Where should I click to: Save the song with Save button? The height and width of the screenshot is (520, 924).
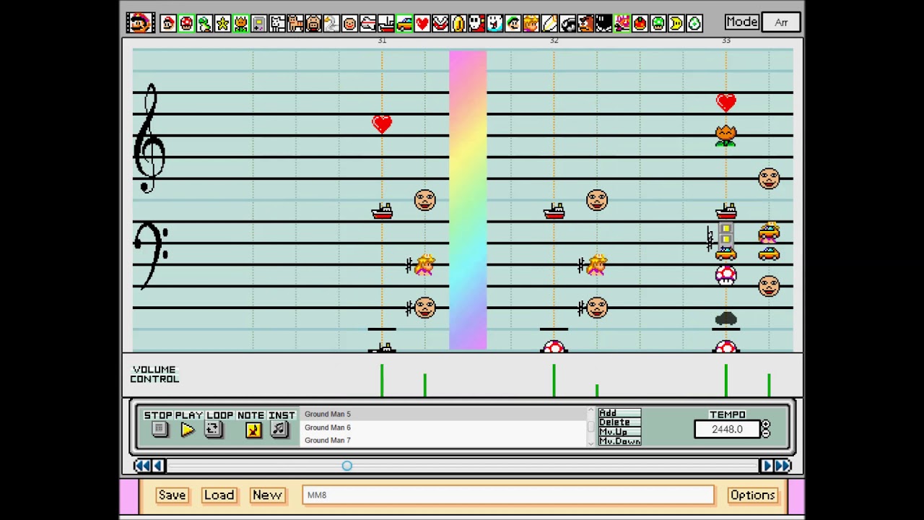click(172, 495)
